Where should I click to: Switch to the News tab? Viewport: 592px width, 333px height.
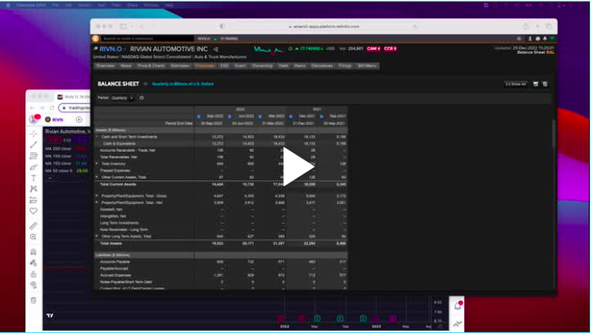126,66
